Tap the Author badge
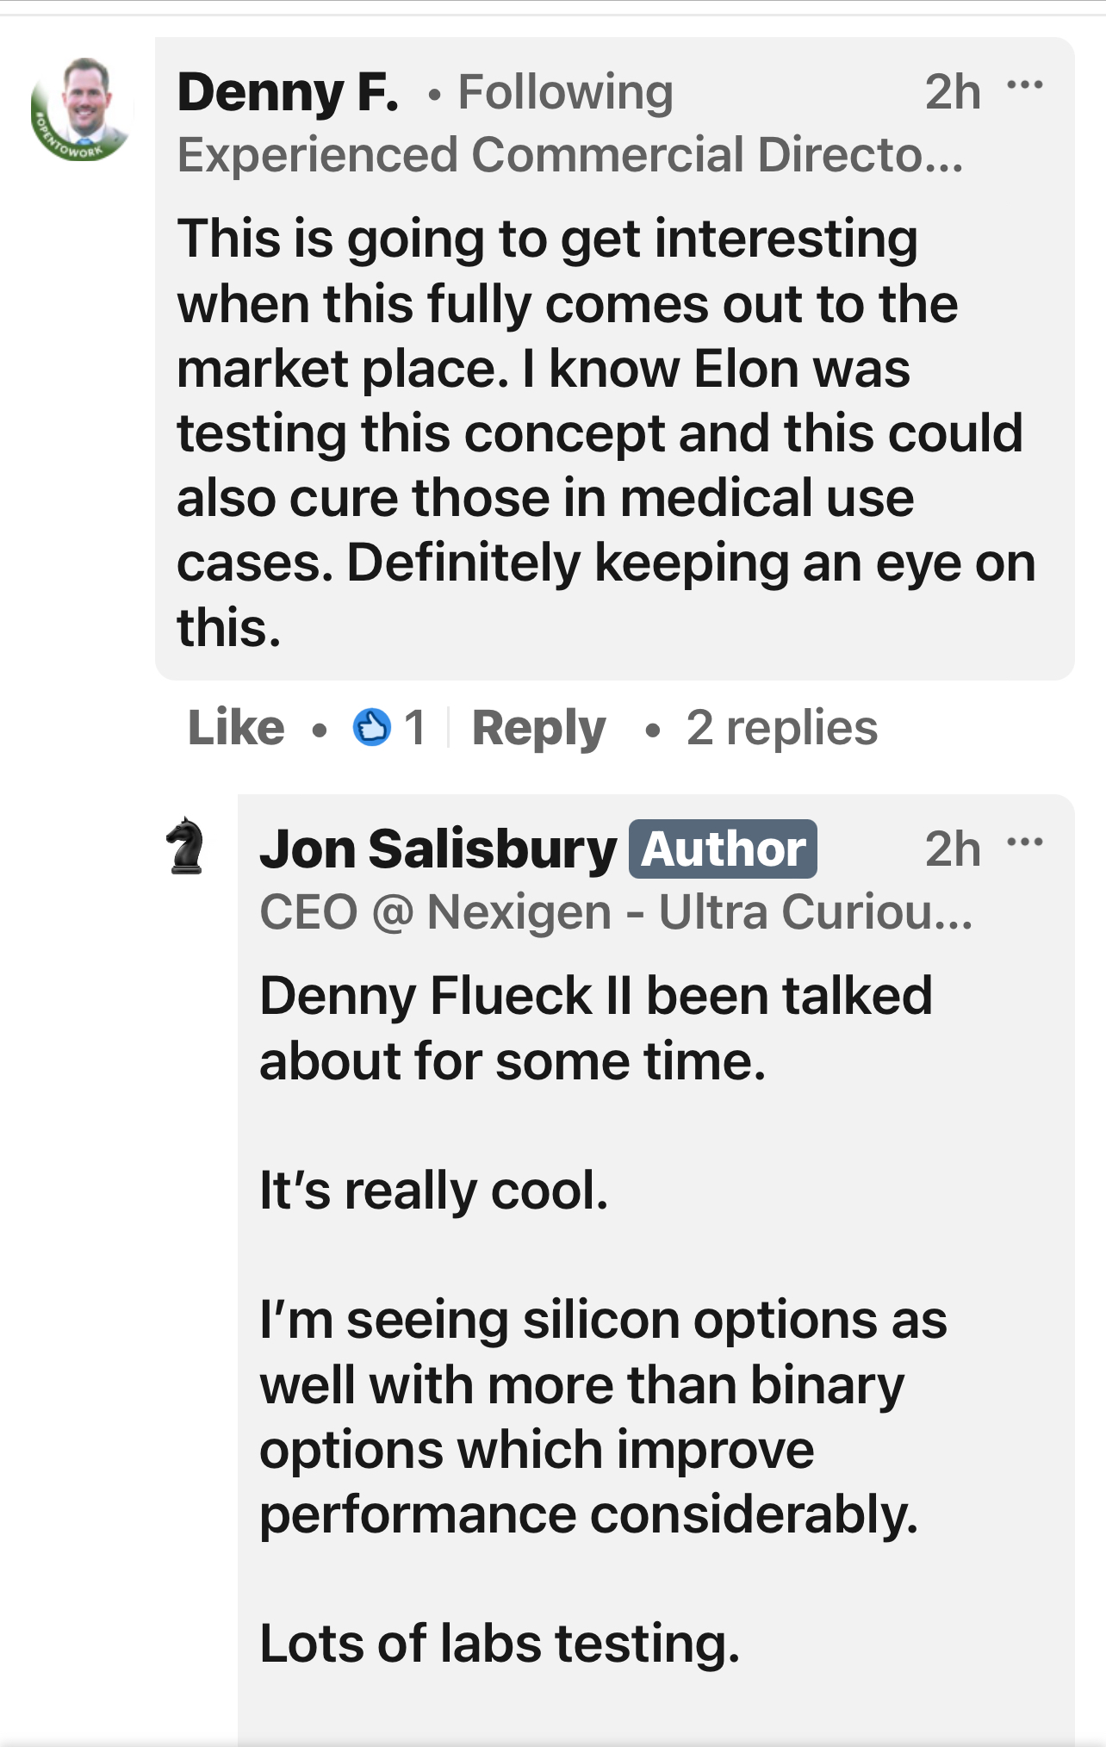This screenshot has height=1747, width=1106. (x=723, y=849)
